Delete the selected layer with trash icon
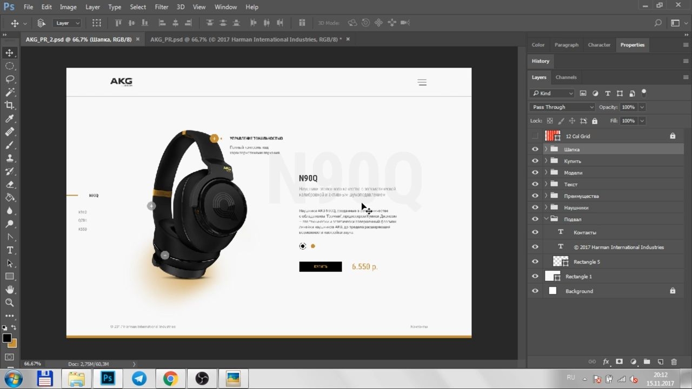692x389 pixels. click(674, 361)
